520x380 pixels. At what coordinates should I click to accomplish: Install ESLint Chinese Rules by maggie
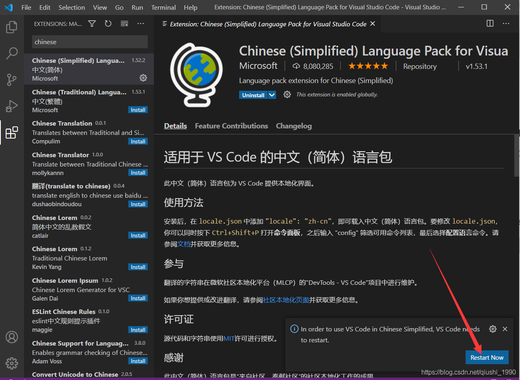(138, 330)
